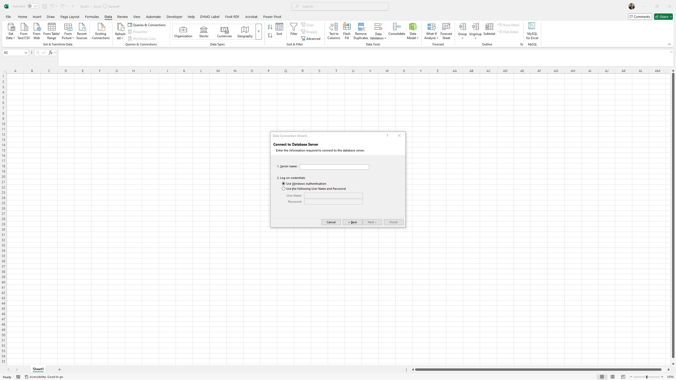
Task: Click the Flash Fill icon
Action: [346, 31]
